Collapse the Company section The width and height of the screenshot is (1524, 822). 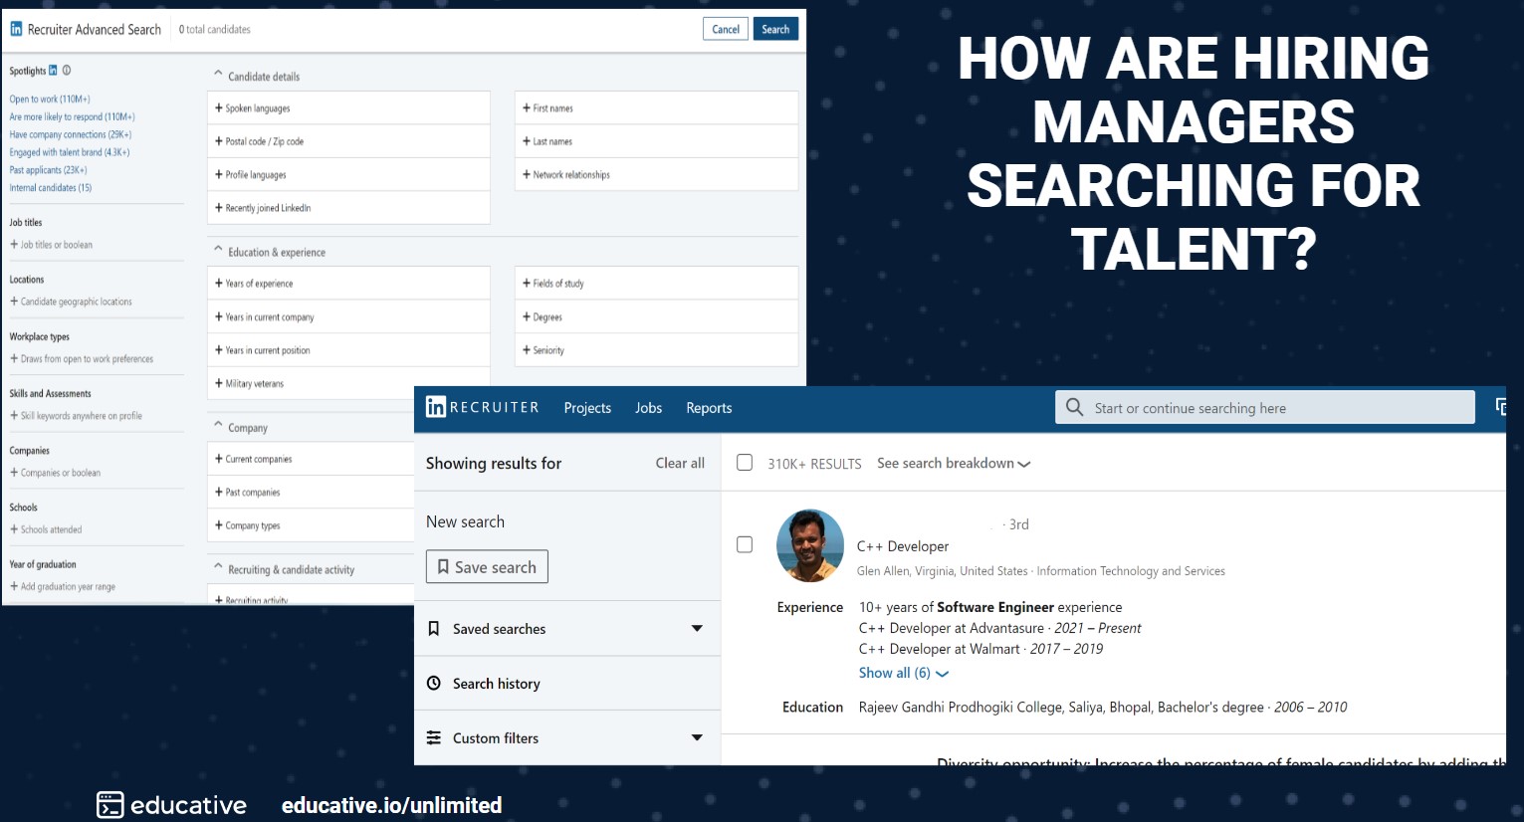(218, 426)
